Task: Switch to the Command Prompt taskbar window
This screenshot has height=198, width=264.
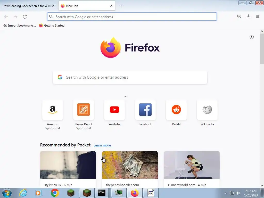Action: (102, 193)
